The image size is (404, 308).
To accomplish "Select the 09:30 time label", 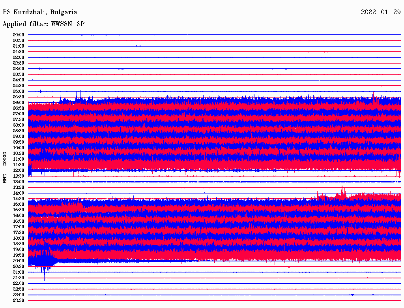I will pos(19,142).
